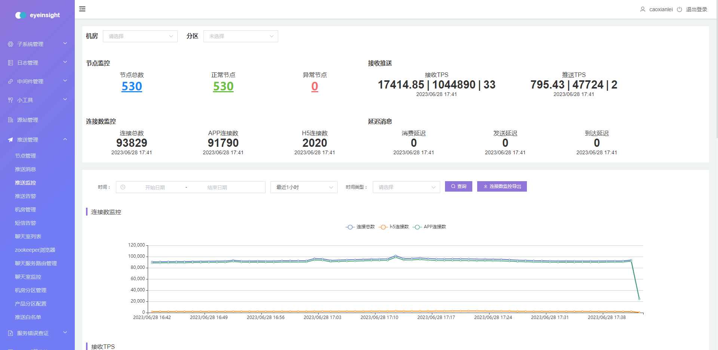718x350 pixels.
Task: Click the power icon beside 退出登录
Action: click(679, 9)
